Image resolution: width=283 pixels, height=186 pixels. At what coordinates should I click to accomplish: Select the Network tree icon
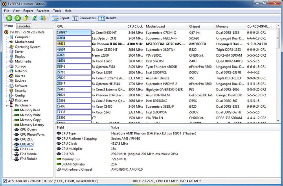coord(11,71)
